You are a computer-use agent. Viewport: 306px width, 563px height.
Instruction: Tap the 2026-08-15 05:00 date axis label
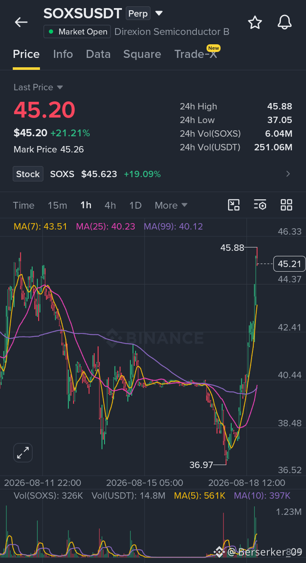144,483
